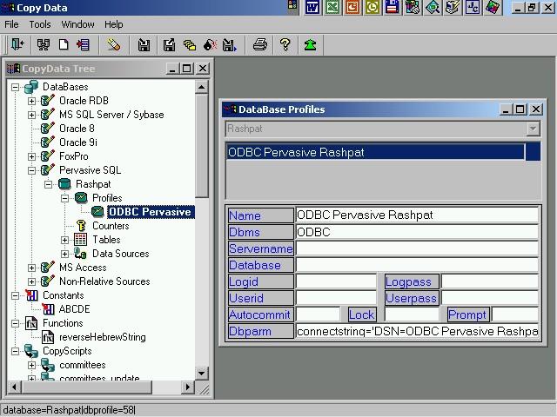Viewport: 557px width, 417px height.
Task: Select Counters in the CopyData tree
Action: [x=111, y=226]
